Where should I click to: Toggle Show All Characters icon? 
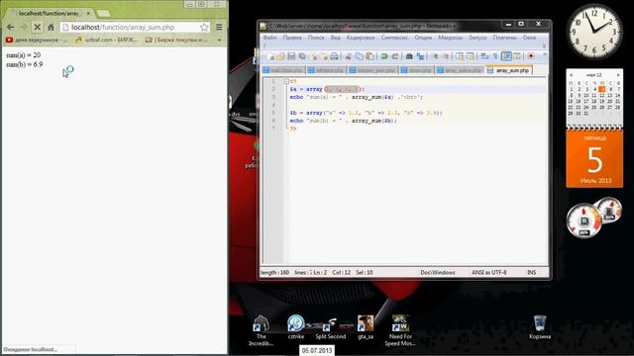495,56
